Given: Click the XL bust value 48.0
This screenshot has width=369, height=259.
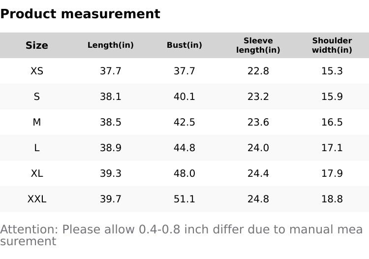Looking at the screenshot, I should click(x=184, y=173).
